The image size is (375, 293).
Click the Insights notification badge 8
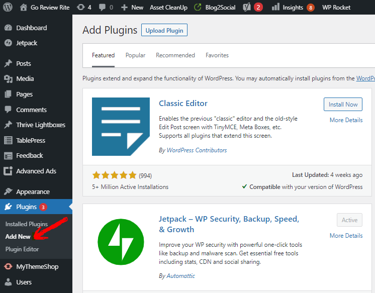pyautogui.click(x=311, y=8)
